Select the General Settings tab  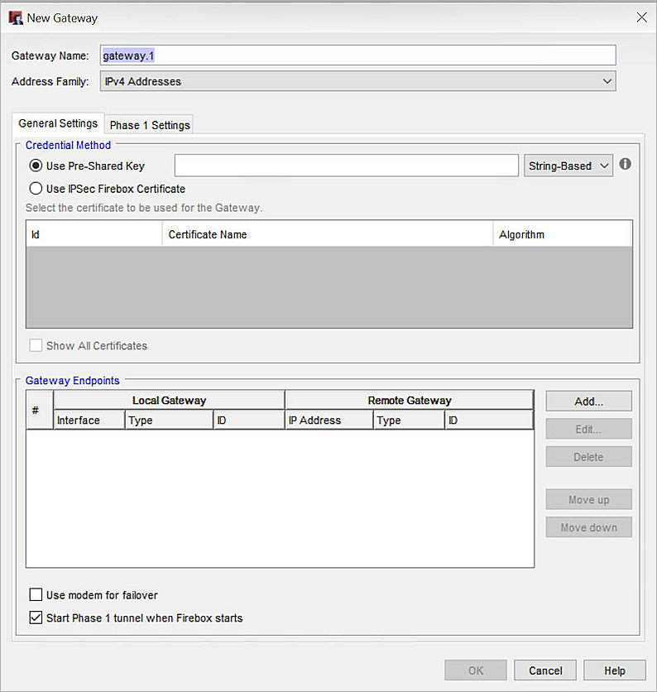[x=58, y=123]
